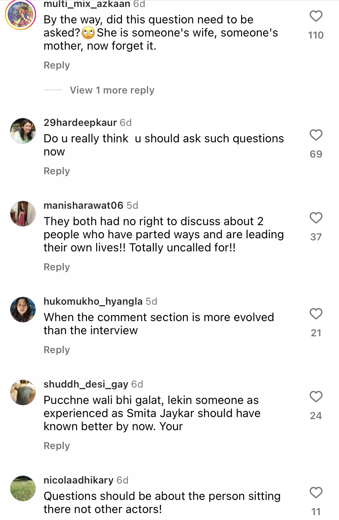
Task: Open nicolaadhikary's profile picture
Action: 23,488
